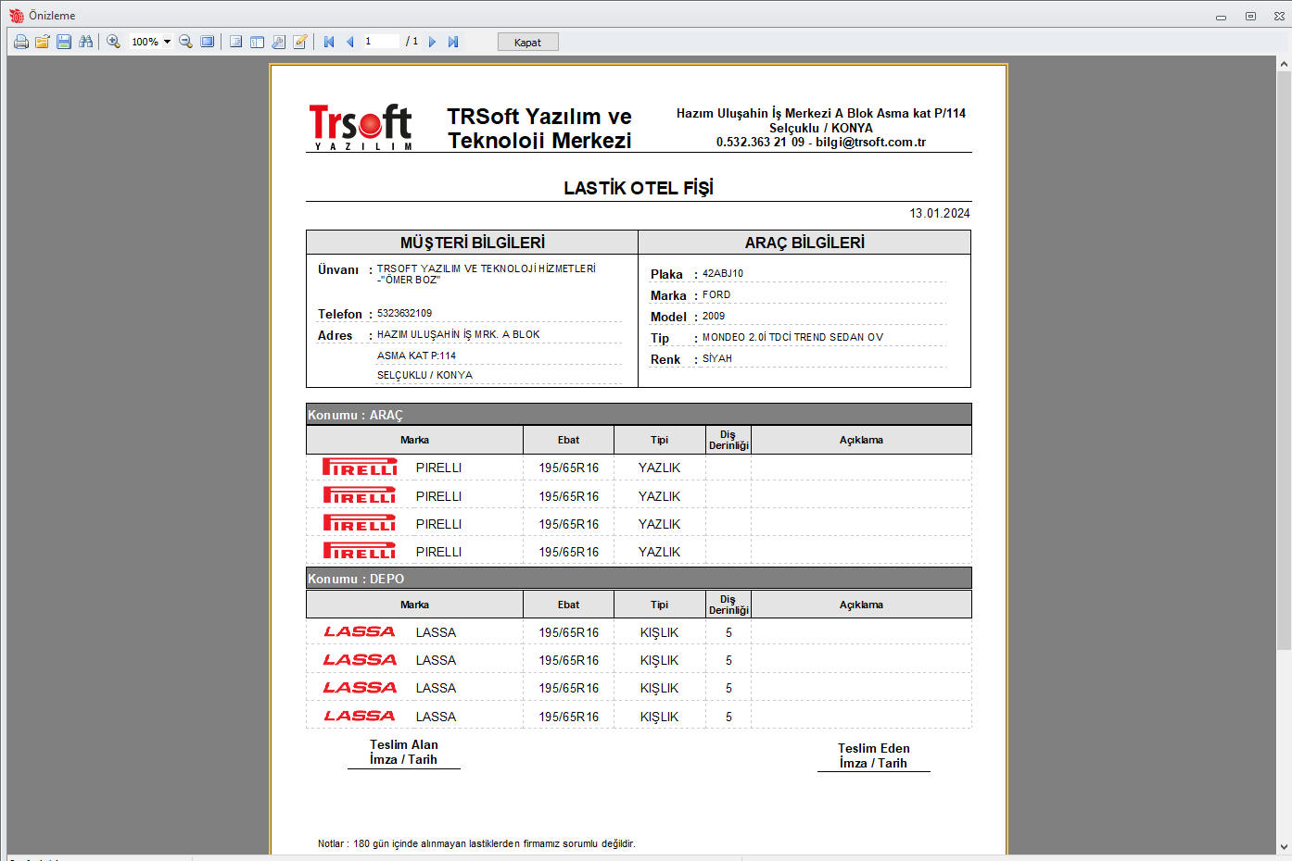Click the Önizleme app icon in title bar
The image size is (1292, 861).
coord(16,16)
